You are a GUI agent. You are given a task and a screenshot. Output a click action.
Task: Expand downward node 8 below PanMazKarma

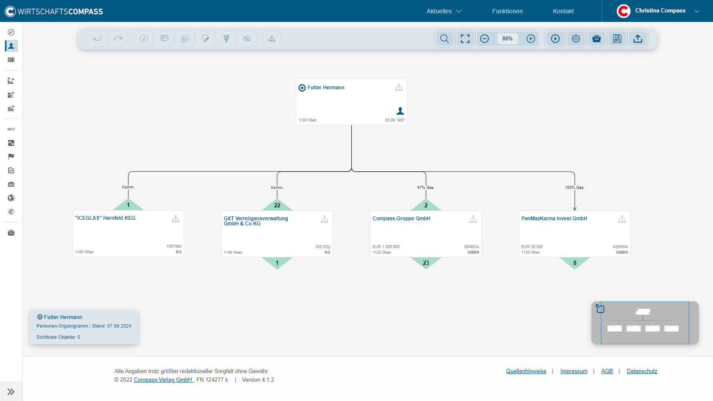[x=575, y=262]
